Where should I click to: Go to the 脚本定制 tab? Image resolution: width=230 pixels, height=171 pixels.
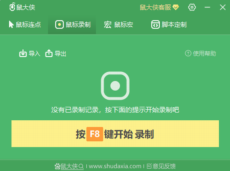[x=169, y=25]
